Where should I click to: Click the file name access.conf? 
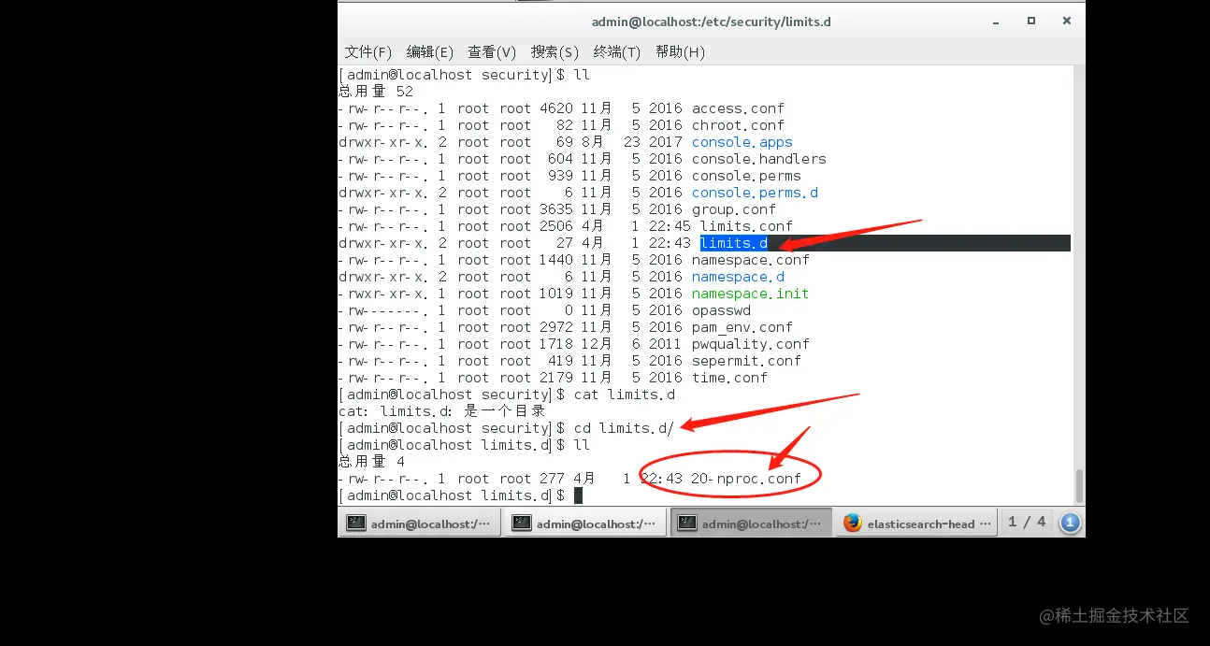[x=738, y=108]
